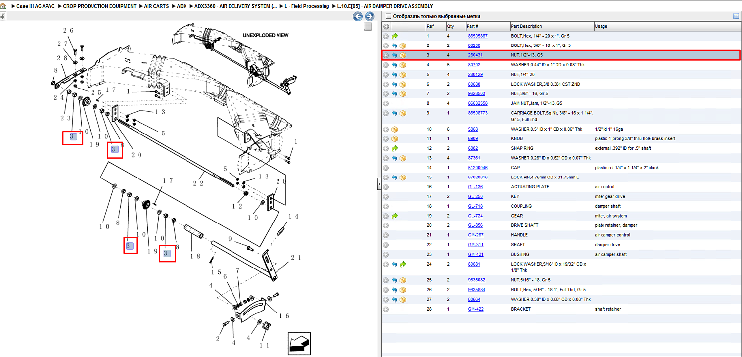Click the blue arrow in the 86508773 row
Viewport: 742px width, 357px height.
coord(395,113)
